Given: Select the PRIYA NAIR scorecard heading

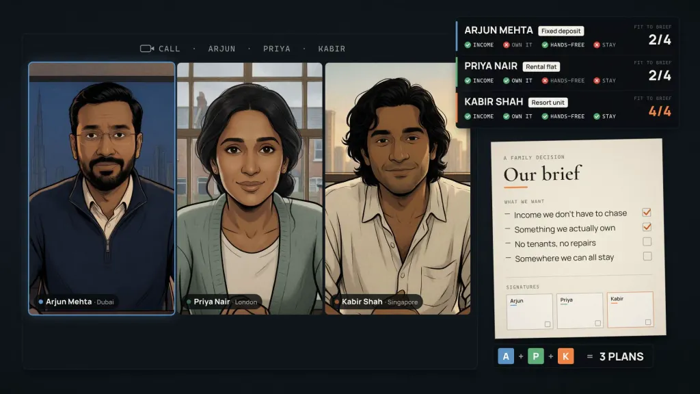Looking at the screenshot, I should [491, 66].
